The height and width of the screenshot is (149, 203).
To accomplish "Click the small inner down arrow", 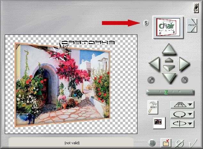I will (x=169, y=68).
